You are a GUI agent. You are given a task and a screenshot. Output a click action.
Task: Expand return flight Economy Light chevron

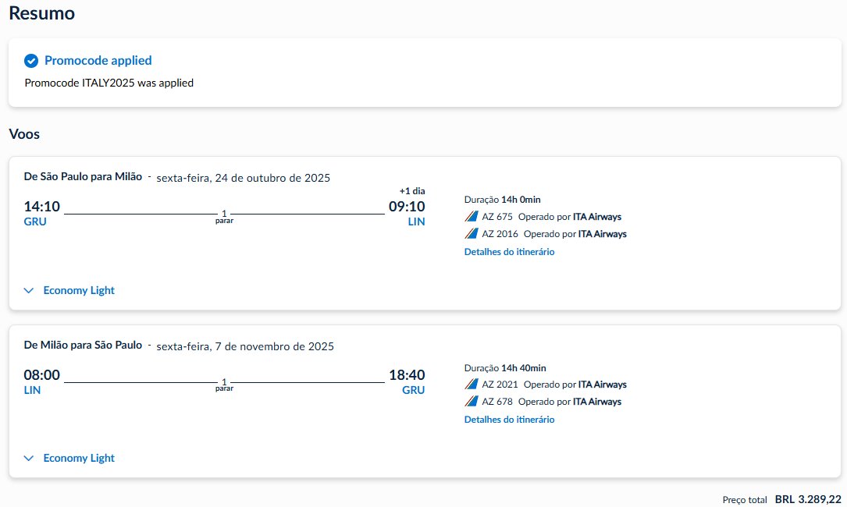(x=29, y=459)
